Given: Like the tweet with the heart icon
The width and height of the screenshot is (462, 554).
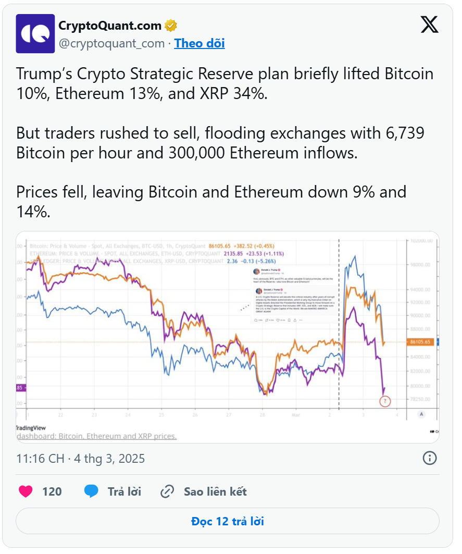Looking at the screenshot, I should pyautogui.click(x=26, y=491).
